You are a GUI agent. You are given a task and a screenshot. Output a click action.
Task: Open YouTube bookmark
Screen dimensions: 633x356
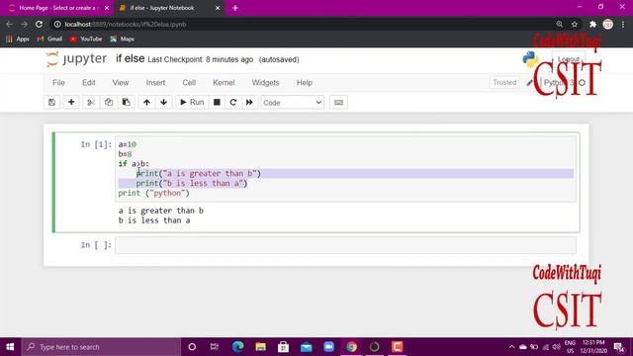click(x=86, y=40)
